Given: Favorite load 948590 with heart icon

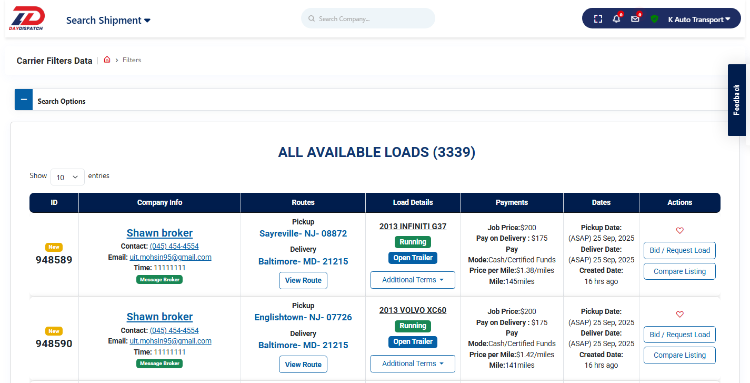Looking at the screenshot, I should coord(679,315).
